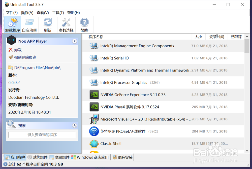The image size is (252, 169).
Task: Click the Uninstall Tool title bar icon
Action: (x=7, y=5)
